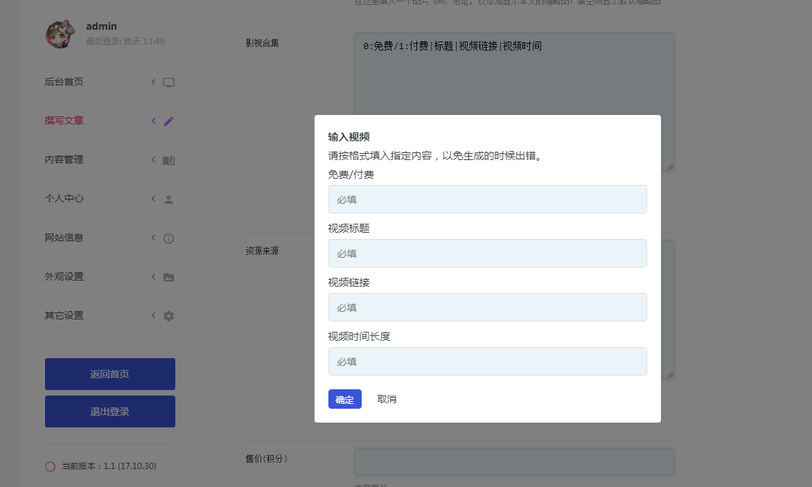Expand the 内容管理 sidebar chevron
Image resolution: width=812 pixels, height=487 pixels.
(153, 159)
